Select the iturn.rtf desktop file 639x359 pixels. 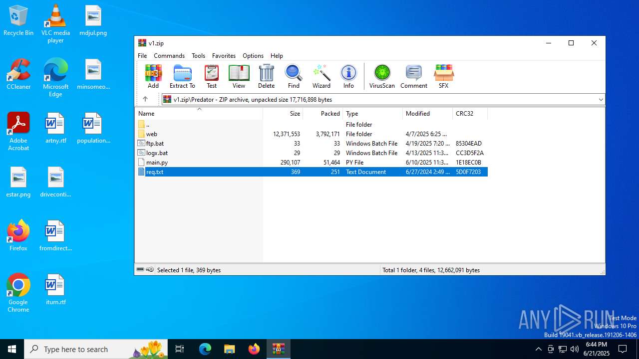pyautogui.click(x=55, y=290)
